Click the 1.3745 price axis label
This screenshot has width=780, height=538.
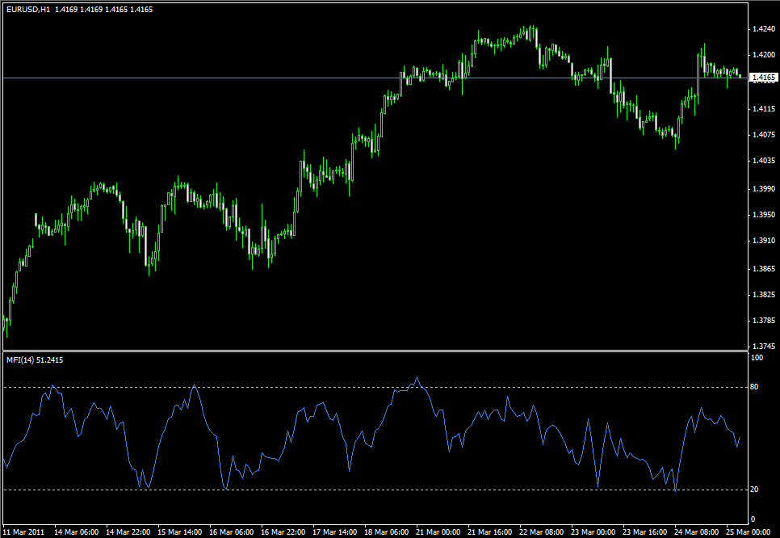[764, 347]
